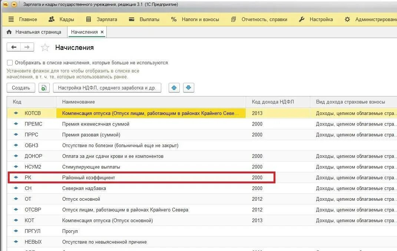Select the ОТ row icon

click(x=16, y=199)
